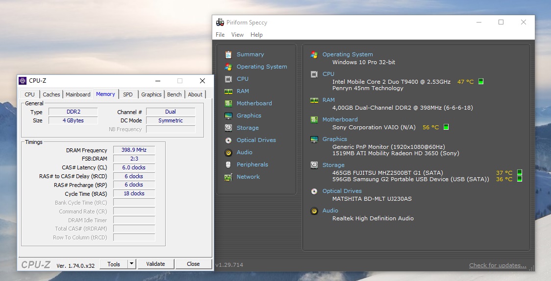Click the 'Windows 10 Pro 32-bit' text
This screenshot has height=281, width=551.
(x=364, y=62)
